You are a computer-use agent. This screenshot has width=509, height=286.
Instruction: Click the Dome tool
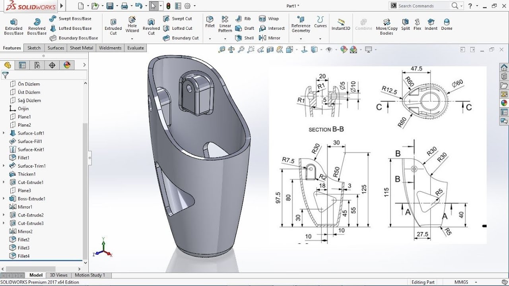pyautogui.click(x=447, y=25)
